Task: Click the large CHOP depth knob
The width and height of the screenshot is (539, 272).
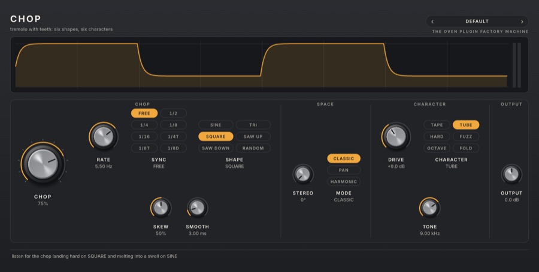Action: (x=43, y=164)
